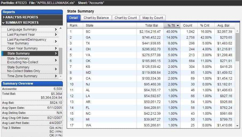
Task: Open Last Payment/Delinquency Year Summary report
Action: point(26,41)
